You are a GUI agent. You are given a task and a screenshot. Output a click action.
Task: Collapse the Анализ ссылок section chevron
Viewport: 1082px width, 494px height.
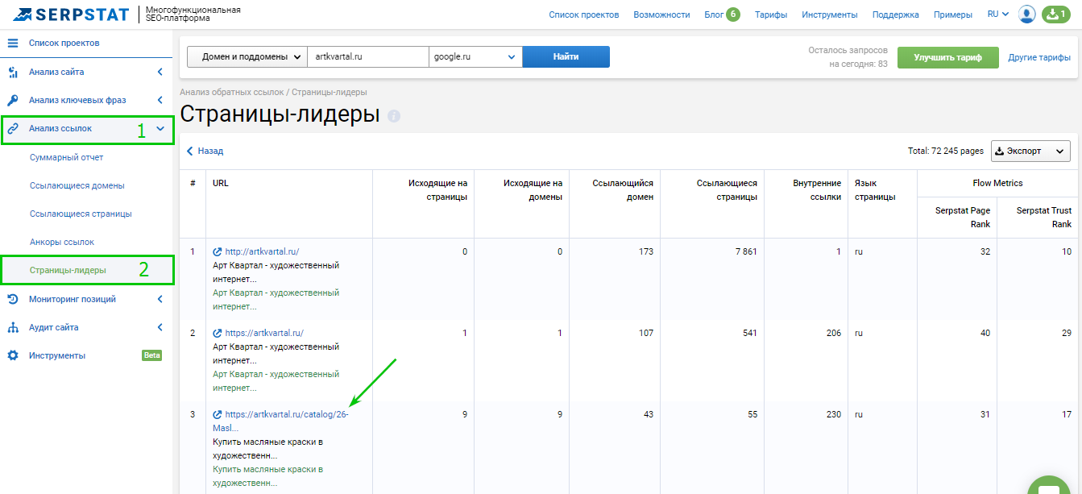coord(161,129)
